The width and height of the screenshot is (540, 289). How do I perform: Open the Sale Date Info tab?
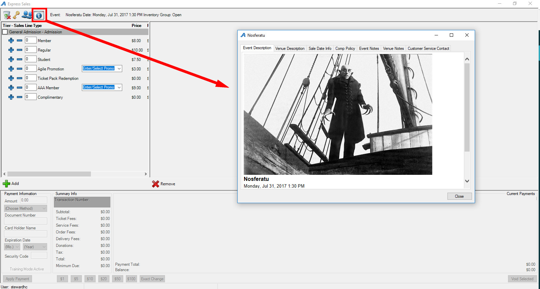320,49
